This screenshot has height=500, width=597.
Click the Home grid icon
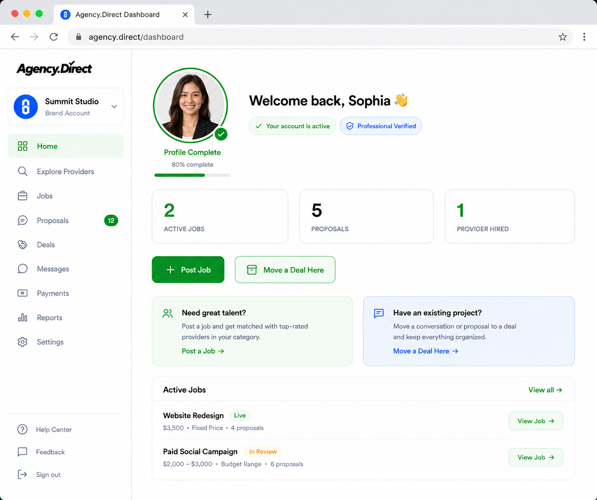tap(23, 146)
